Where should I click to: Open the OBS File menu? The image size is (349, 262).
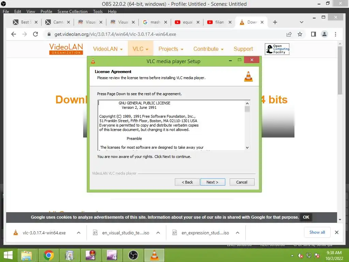tap(6, 11)
